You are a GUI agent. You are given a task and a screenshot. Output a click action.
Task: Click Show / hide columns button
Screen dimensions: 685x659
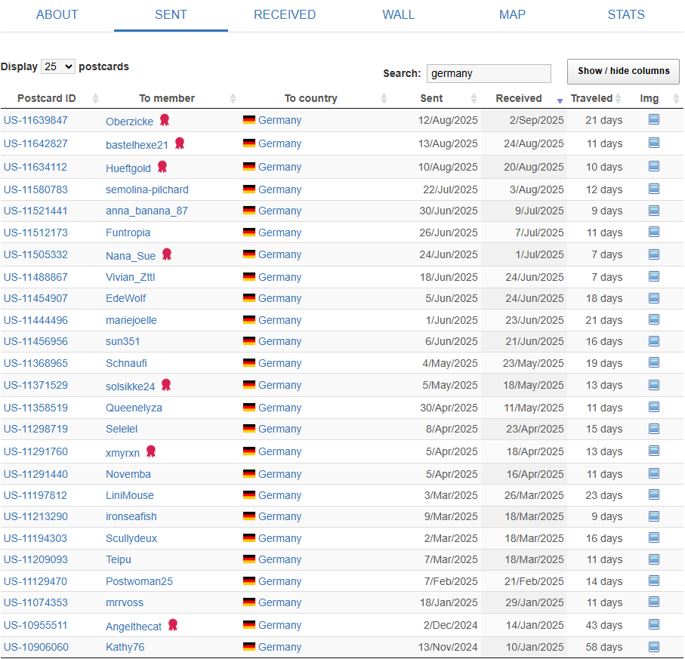[623, 71]
